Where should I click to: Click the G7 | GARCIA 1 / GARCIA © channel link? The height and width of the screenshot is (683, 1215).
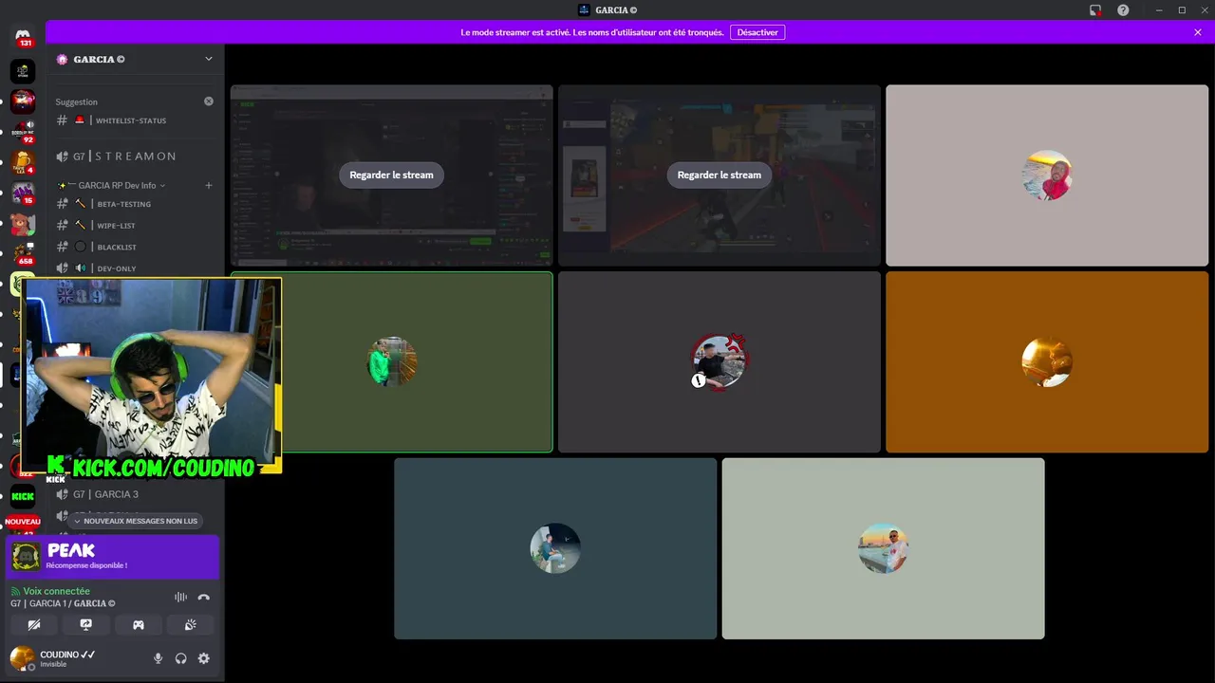(63, 603)
